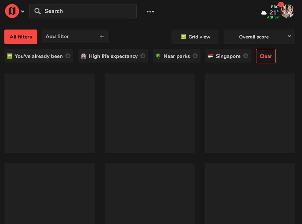Viewport: 302px width, 224px height.
Task: Remove the High life expectancy filter
Action: click(143, 56)
